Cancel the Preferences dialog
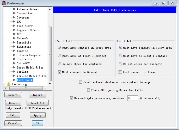Screen dimensions: 179x130 click(13, 123)
